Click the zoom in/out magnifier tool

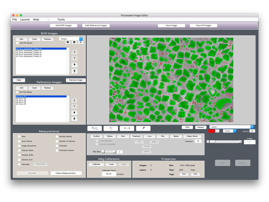94,128
